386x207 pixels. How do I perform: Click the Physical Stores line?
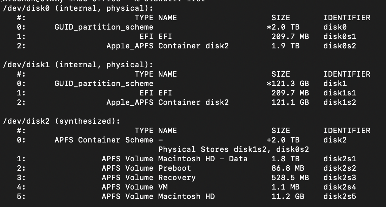(x=233, y=150)
